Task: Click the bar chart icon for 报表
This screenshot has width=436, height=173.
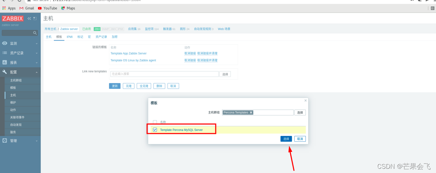Action: click(5, 62)
